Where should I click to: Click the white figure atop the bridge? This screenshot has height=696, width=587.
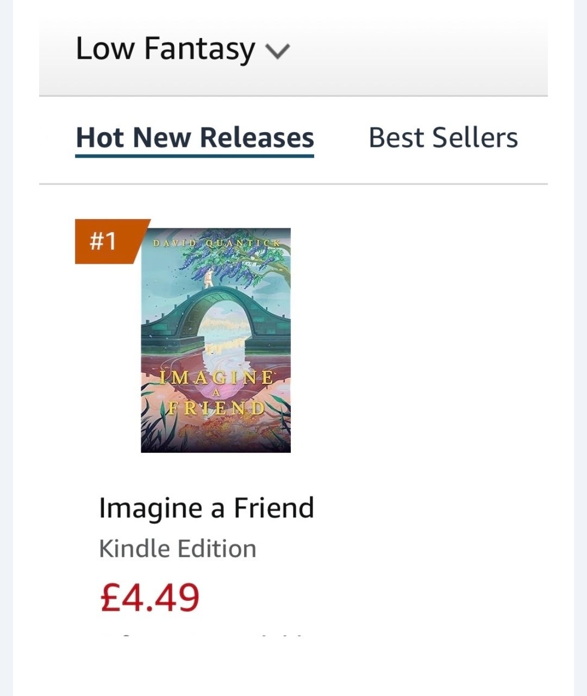209,278
